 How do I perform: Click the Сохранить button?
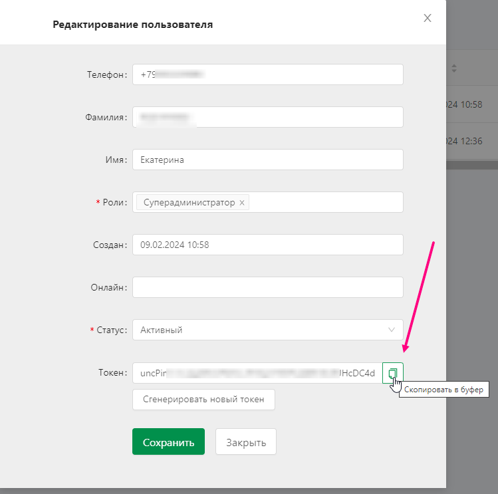[168, 441]
